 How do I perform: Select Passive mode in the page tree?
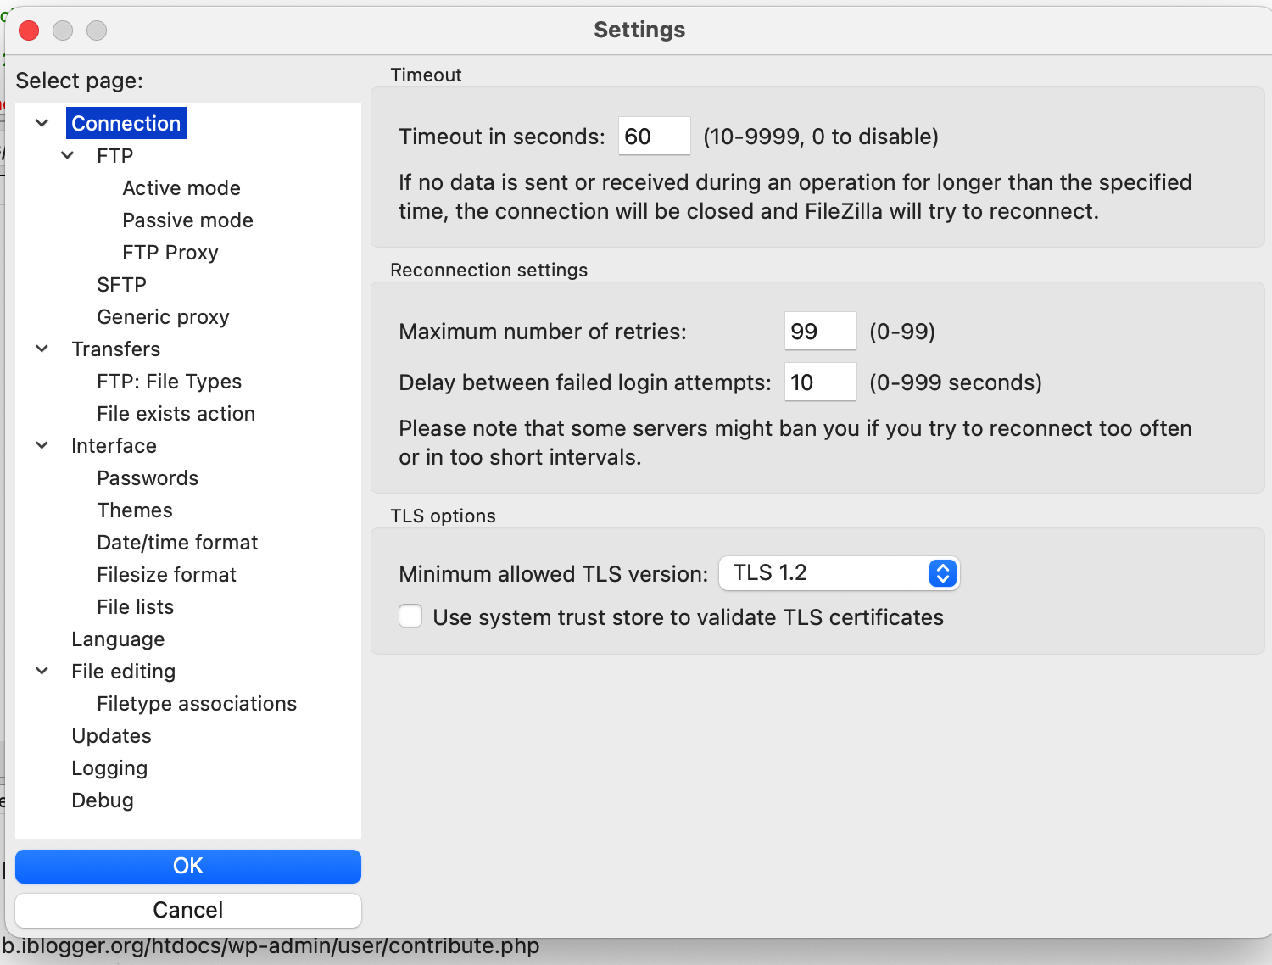(187, 220)
